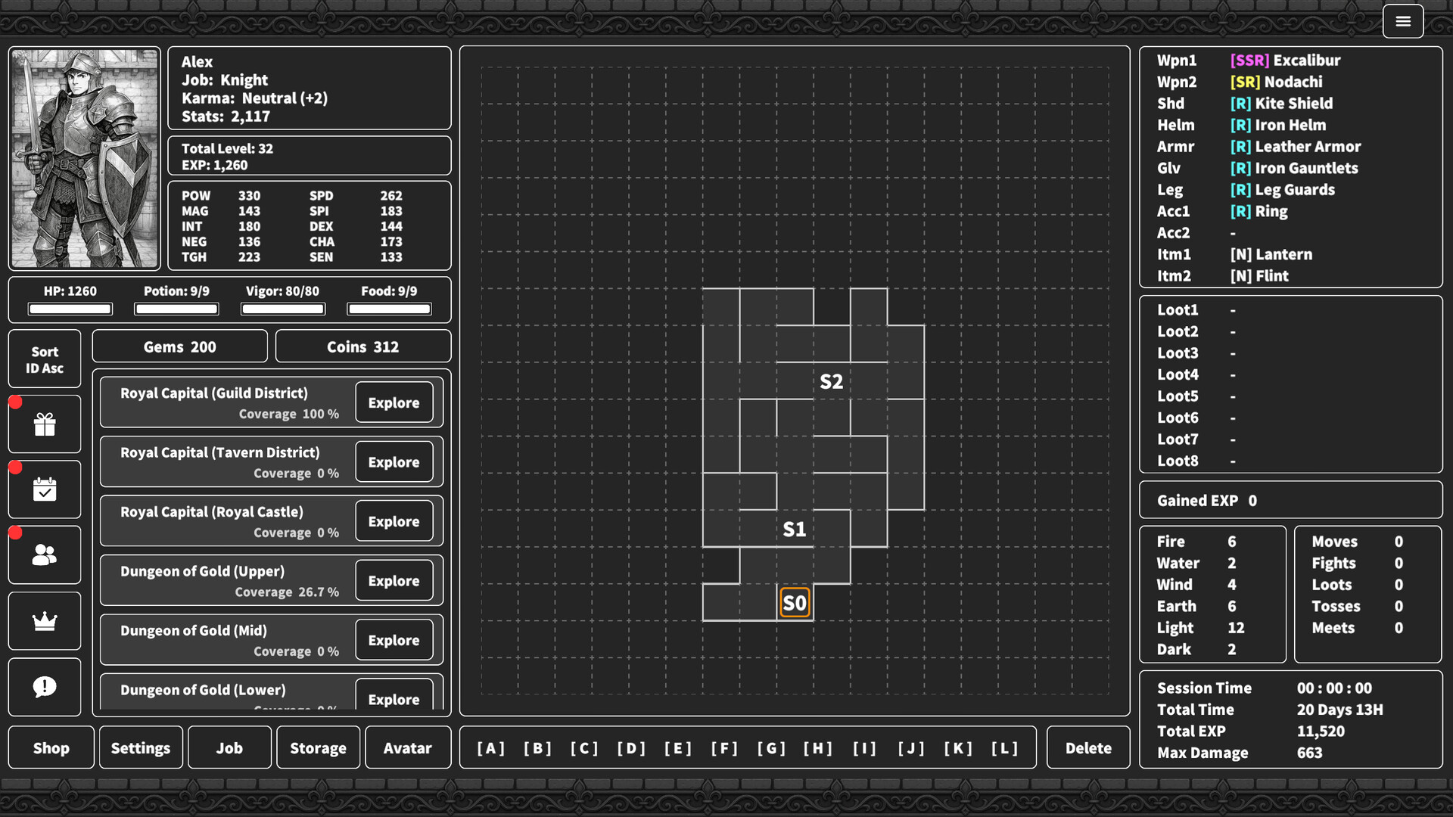
Task: Open the Storage screen
Action: coord(318,747)
